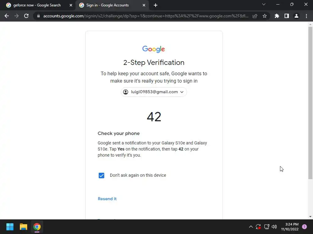Close the geforce now search tab
The height and width of the screenshot is (234, 313).
(x=71, y=5)
